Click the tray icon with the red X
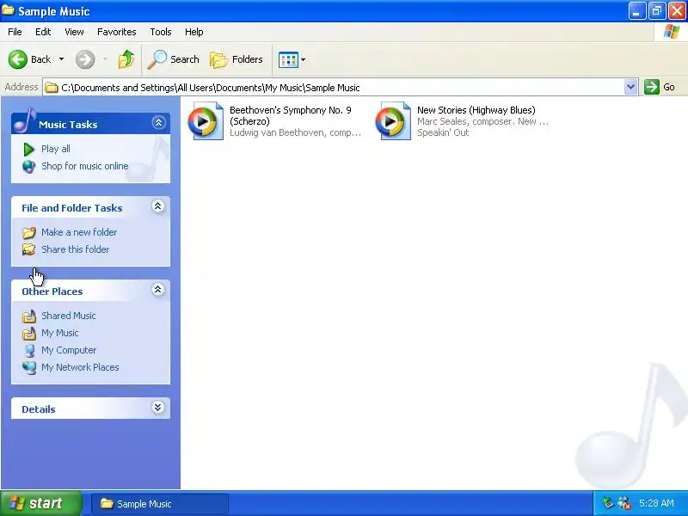This screenshot has width=688, height=516. [624, 503]
